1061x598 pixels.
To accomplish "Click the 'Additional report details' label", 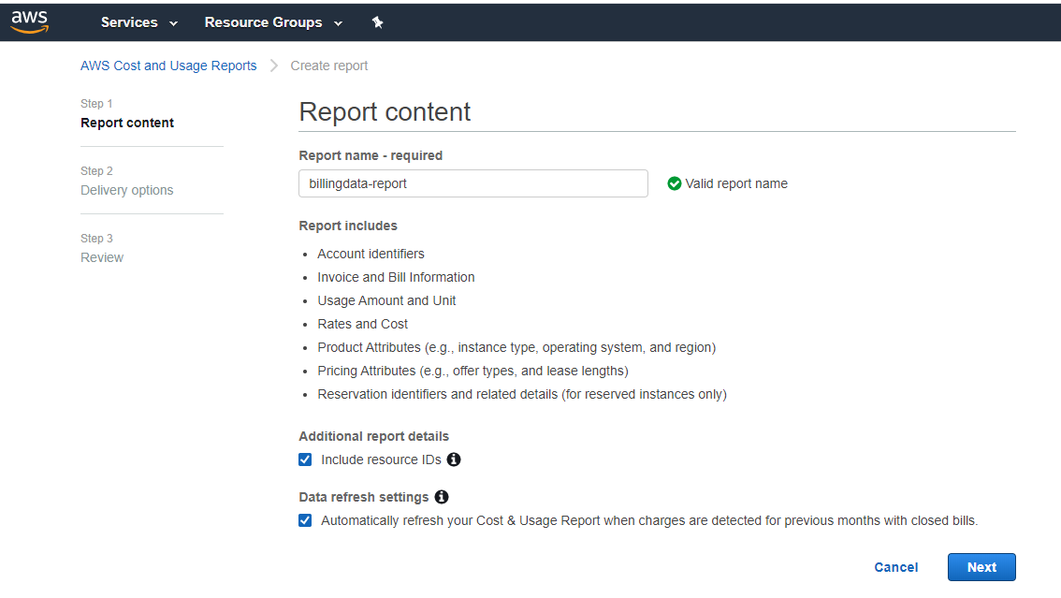I will (x=373, y=436).
